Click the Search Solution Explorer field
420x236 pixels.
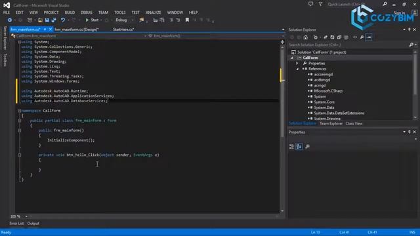pyautogui.click(x=348, y=45)
